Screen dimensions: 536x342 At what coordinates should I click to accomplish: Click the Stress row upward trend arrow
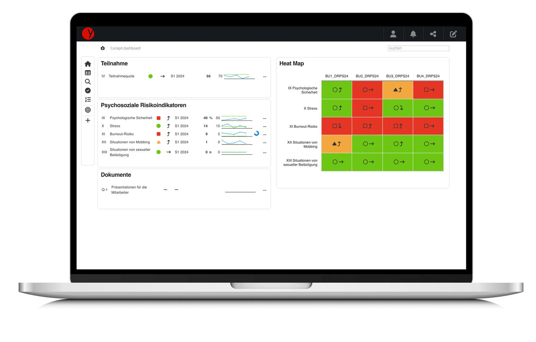pyautogui.click(x=168, y=126)
